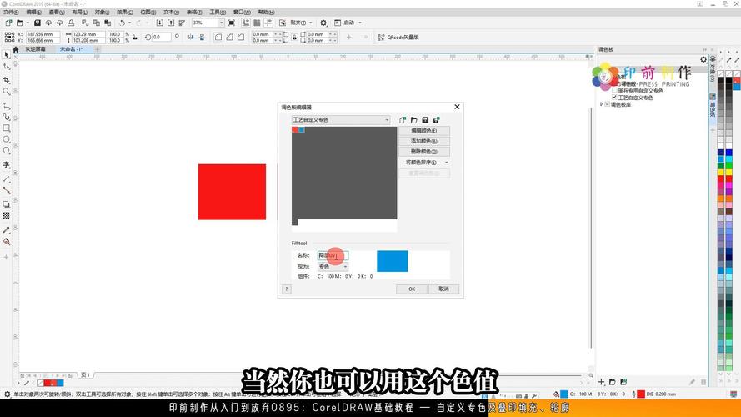Open the 文件 menu
The height and width of the screenshot is (417, 741).
pos(11,12)
